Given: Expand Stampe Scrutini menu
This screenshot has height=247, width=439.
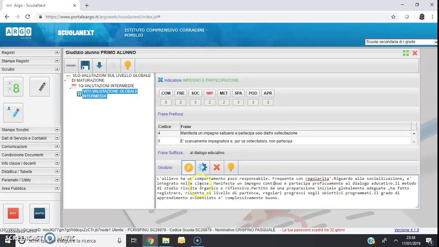Looking at the screenshot, I should [57, 130].
